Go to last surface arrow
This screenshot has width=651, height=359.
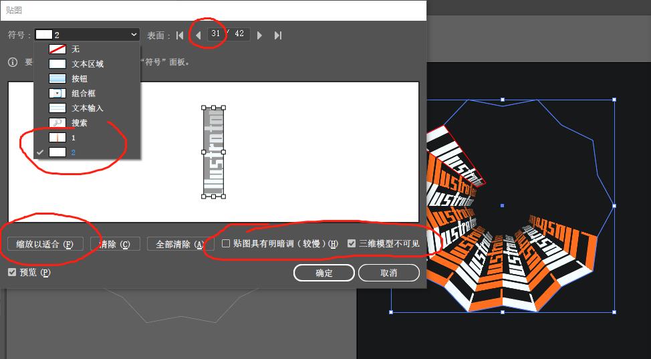tap(278, 35)
